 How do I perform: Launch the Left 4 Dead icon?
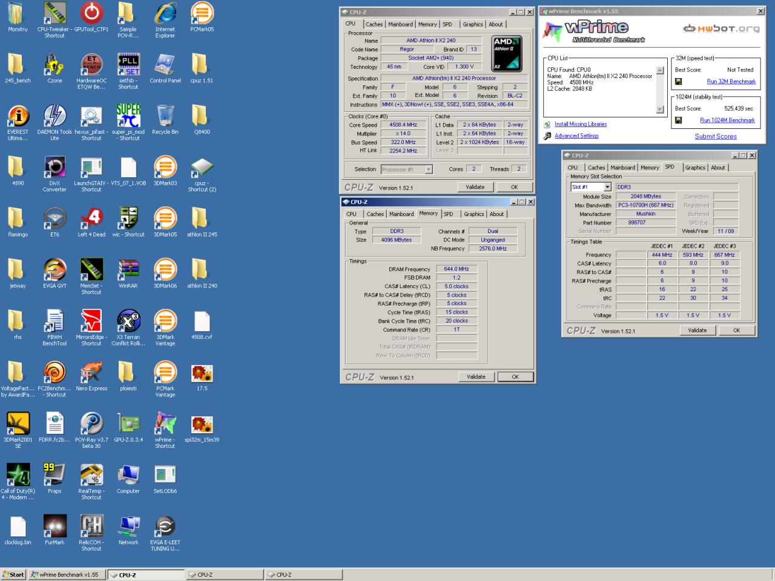91,219
